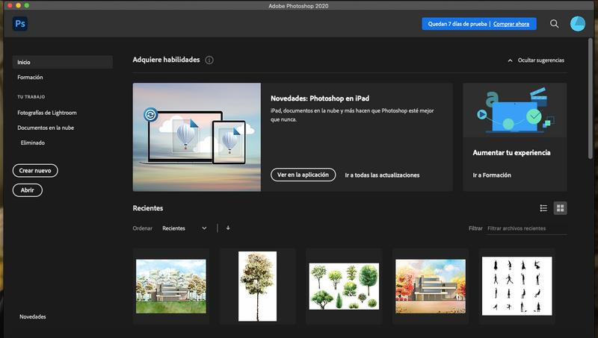
Task: Click info icon beside Adquiere habilidades
Action: click(x=209, y=60)
